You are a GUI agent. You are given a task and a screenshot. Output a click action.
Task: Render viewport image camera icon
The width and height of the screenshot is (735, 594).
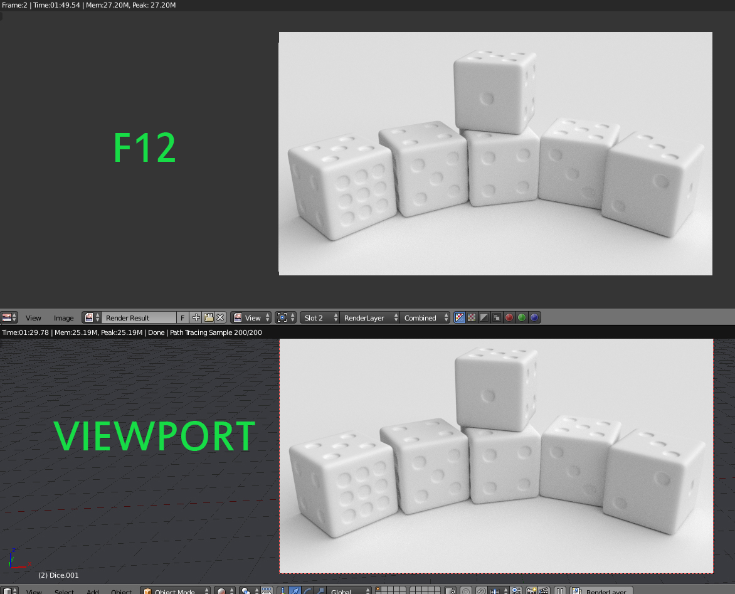[x=531, y=591]
